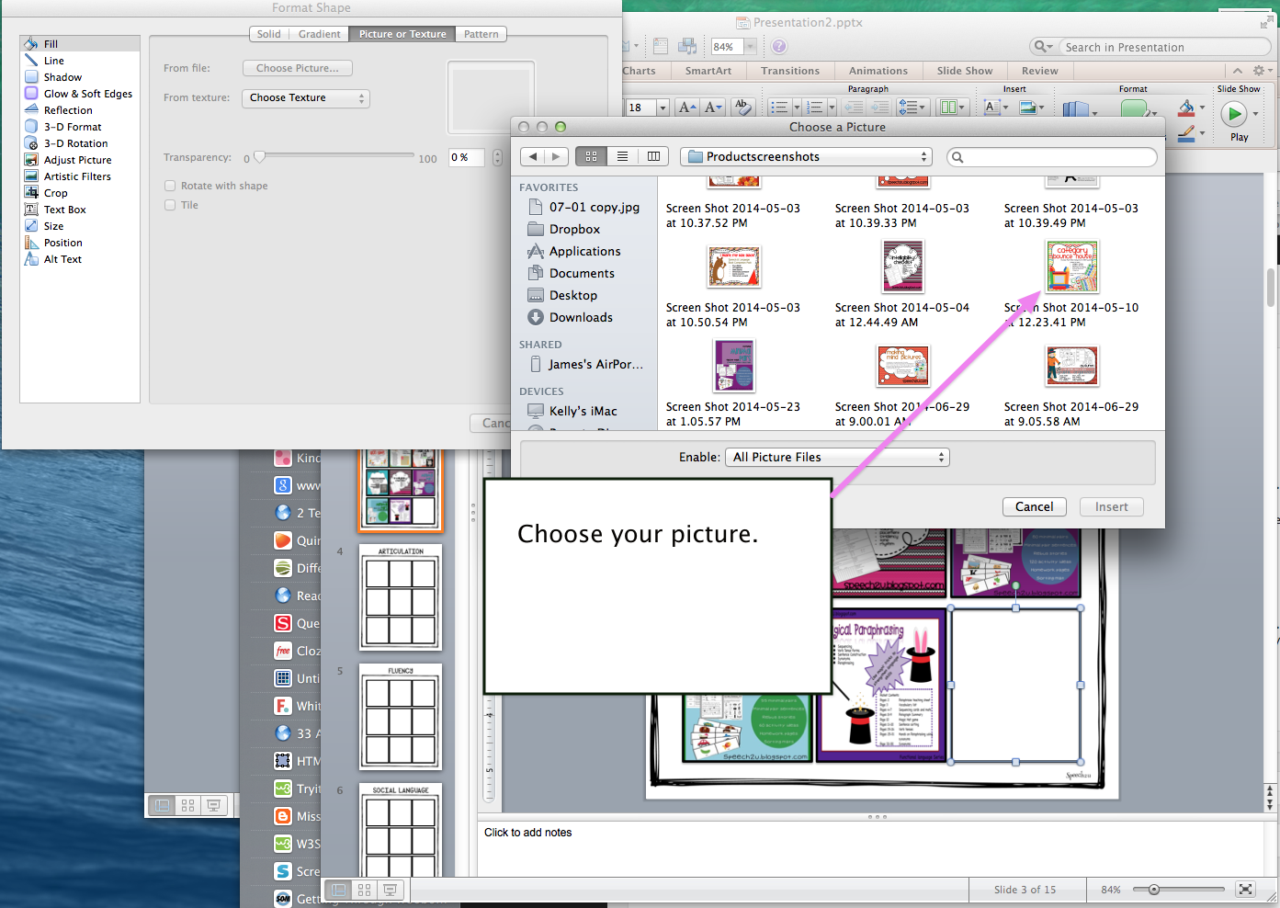Select Fill in the Format Shape list
Screen dimensions: 1280x908
(80, 43)
